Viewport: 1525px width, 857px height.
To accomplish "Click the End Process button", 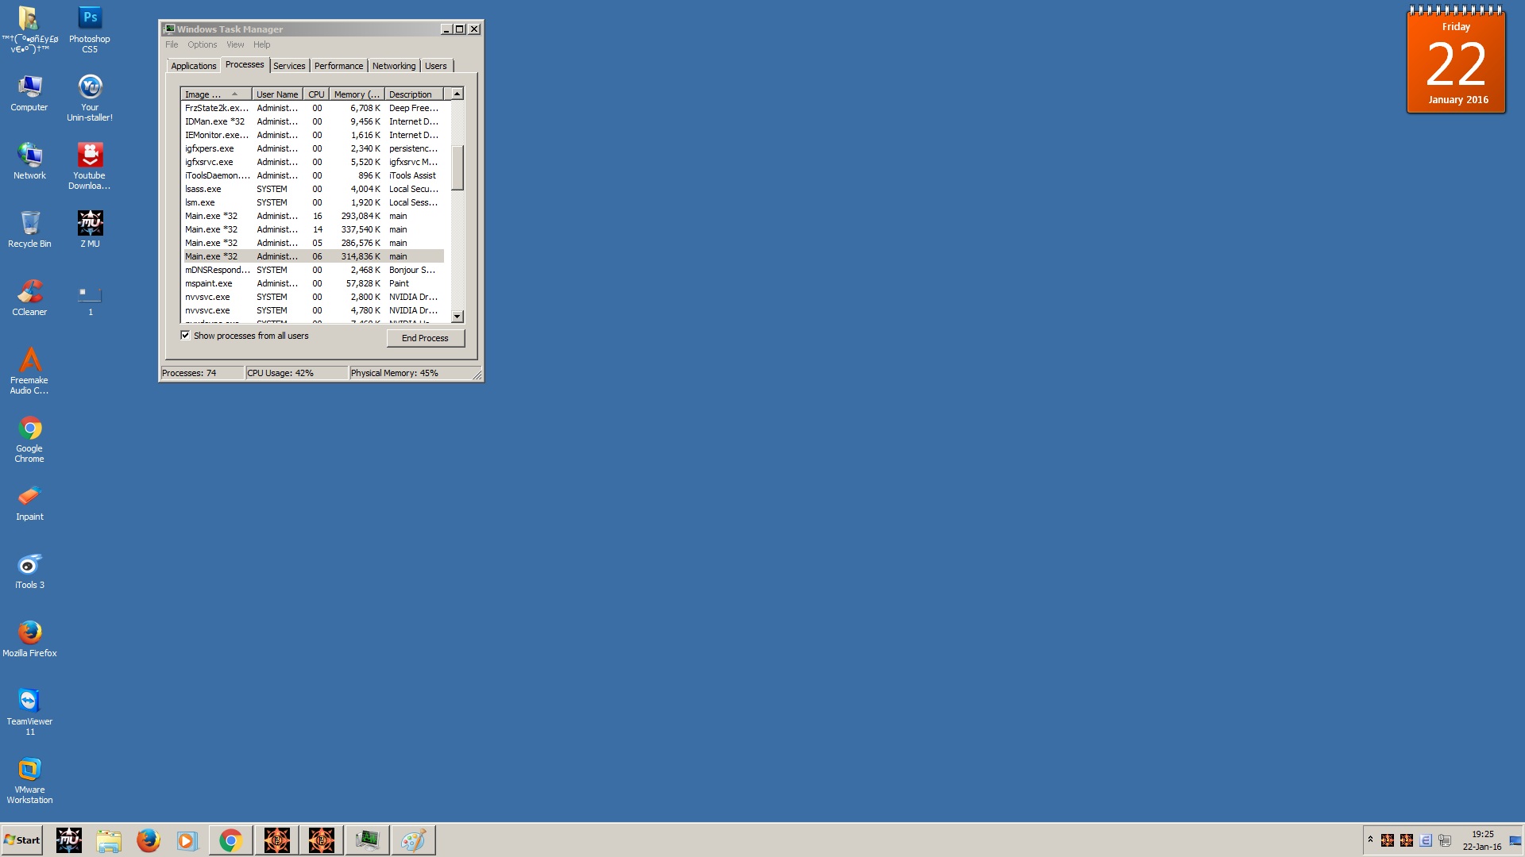I will click(425, 338).
